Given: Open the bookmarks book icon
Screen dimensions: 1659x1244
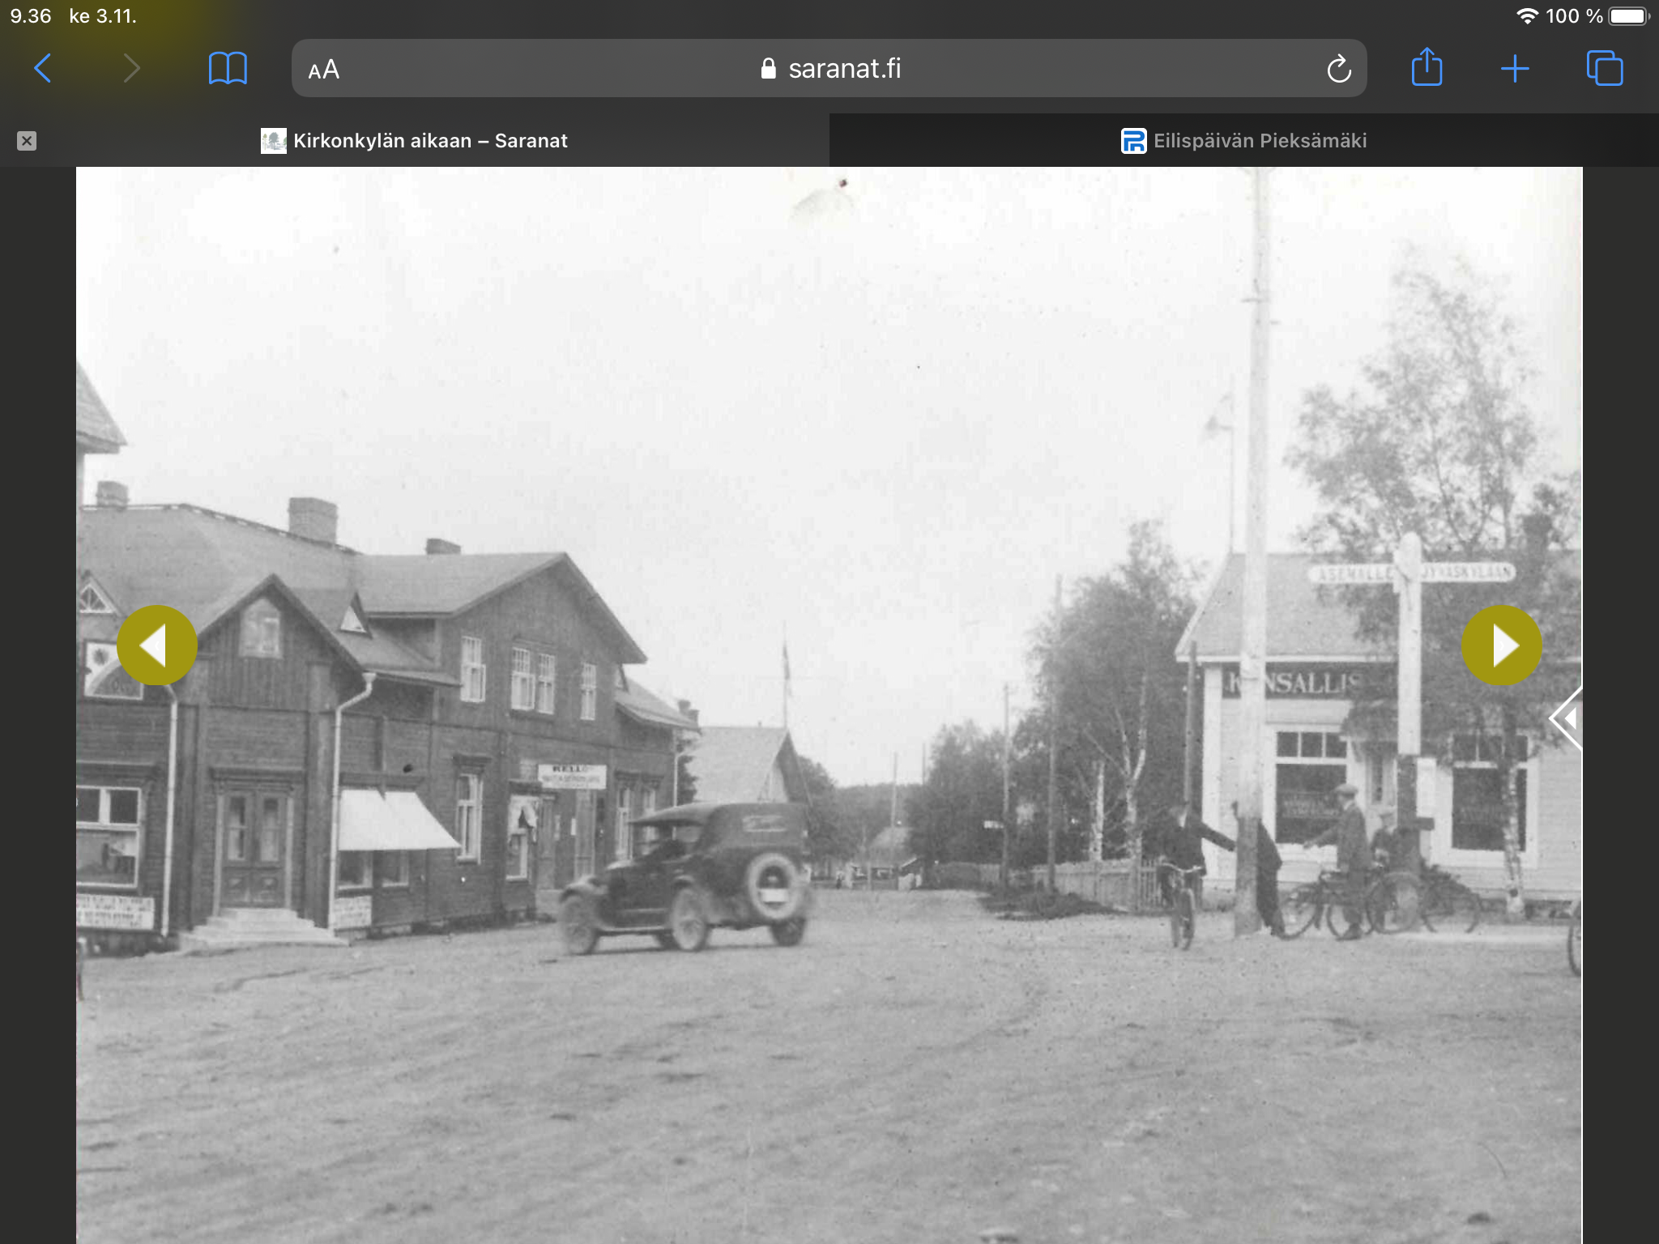Looking at the screenshot, I should coord(228,69).
